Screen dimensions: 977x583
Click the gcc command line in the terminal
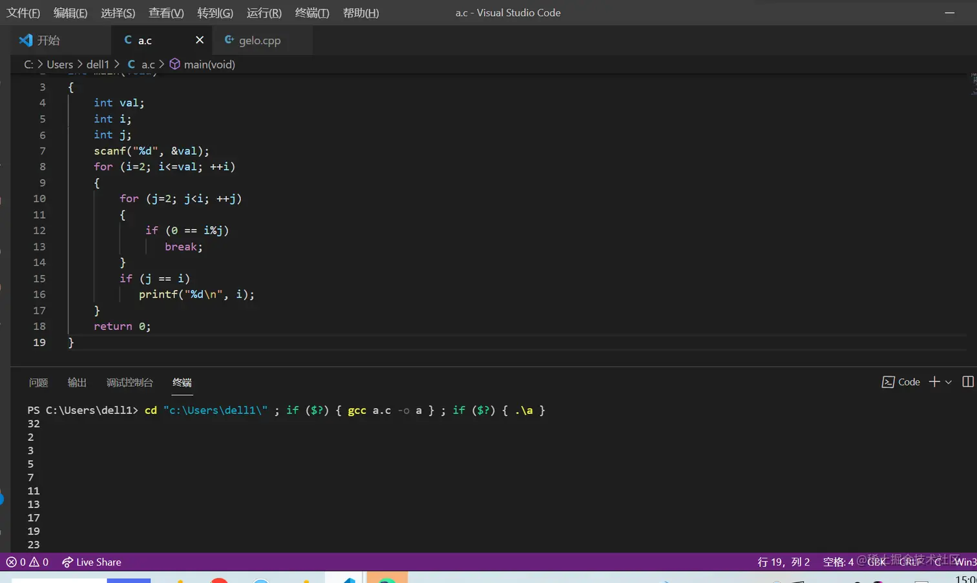pos(286,411)
